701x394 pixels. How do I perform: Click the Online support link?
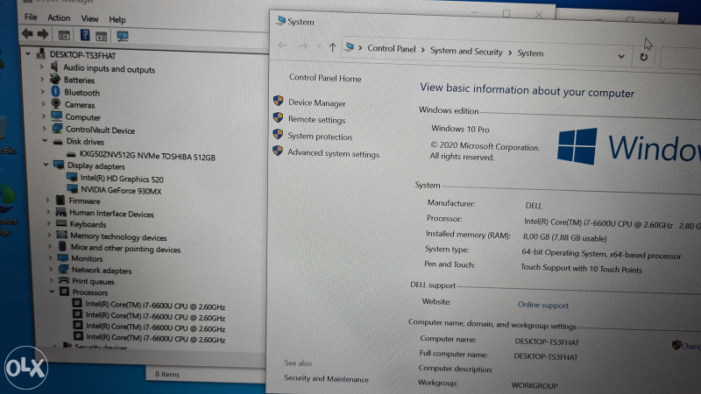tap(542, 305)
